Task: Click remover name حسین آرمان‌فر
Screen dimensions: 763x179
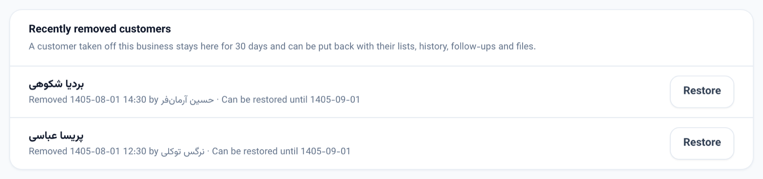Action: point(187,100)
